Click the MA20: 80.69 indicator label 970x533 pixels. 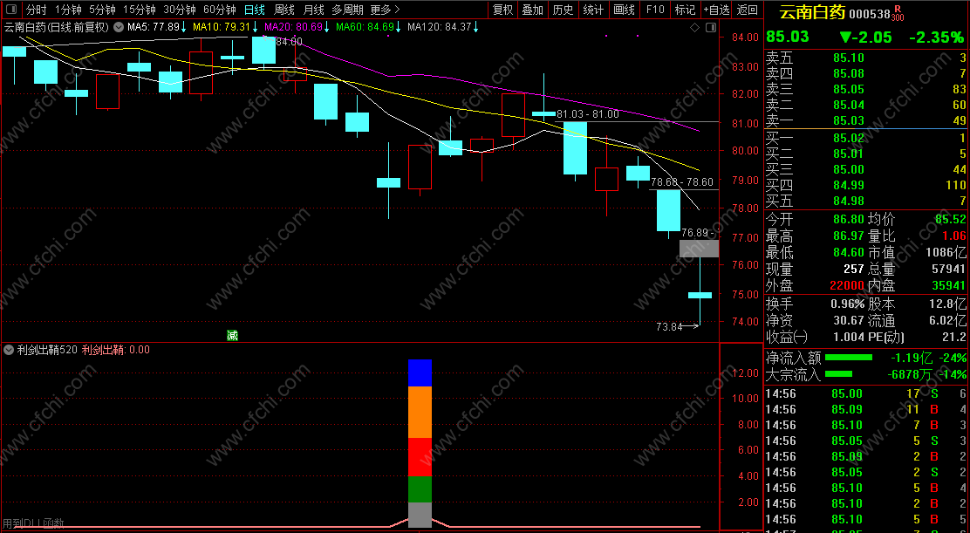coord(293,27)
